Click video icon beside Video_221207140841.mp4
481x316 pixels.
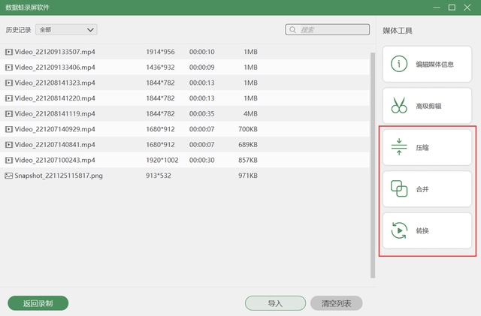coord(9,145)
